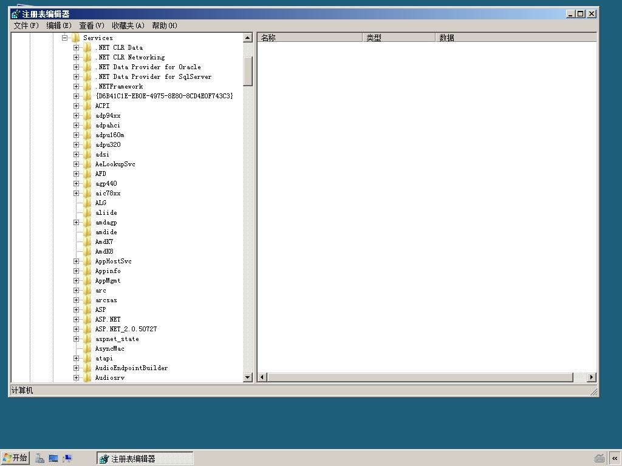Open the 帮助(H) menu
The height and width of the screenshot is (466, 622).
(x=164, y=25)
